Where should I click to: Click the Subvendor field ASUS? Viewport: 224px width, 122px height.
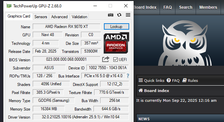[x=49, y=68]
